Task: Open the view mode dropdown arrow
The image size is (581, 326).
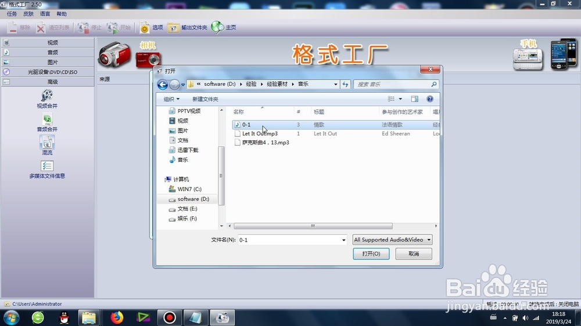Action: [x=400, y=99]
